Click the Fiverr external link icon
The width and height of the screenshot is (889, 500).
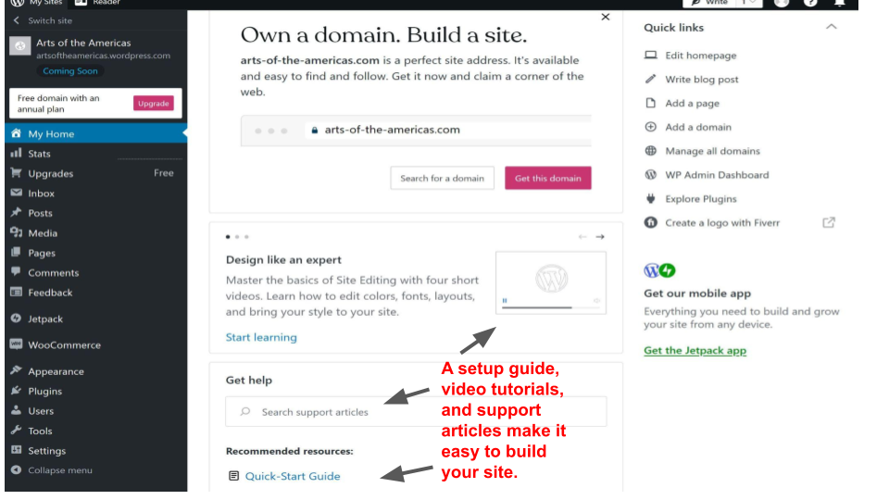[829, 222]
